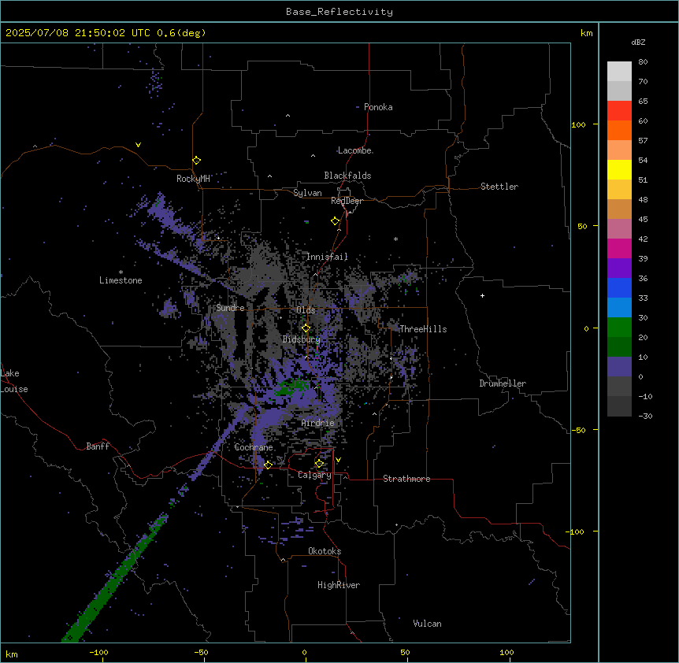Image resolution: width=679 pixels, height=663 pixels.
Task: Click the red 65 dBZ legend swatch
Action: click(x=619, y=110)
